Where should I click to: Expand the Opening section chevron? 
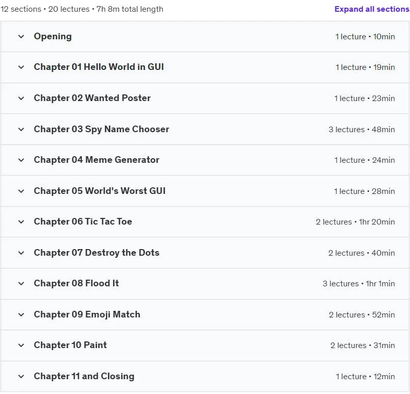[x=21, y=37]
